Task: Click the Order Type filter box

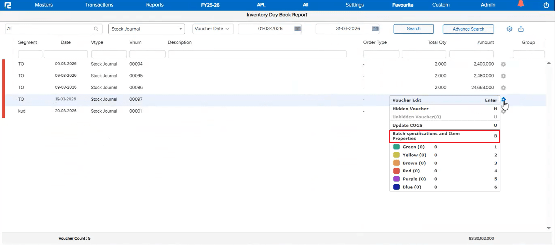Action: pyautogui.click(x=381, y=54)
